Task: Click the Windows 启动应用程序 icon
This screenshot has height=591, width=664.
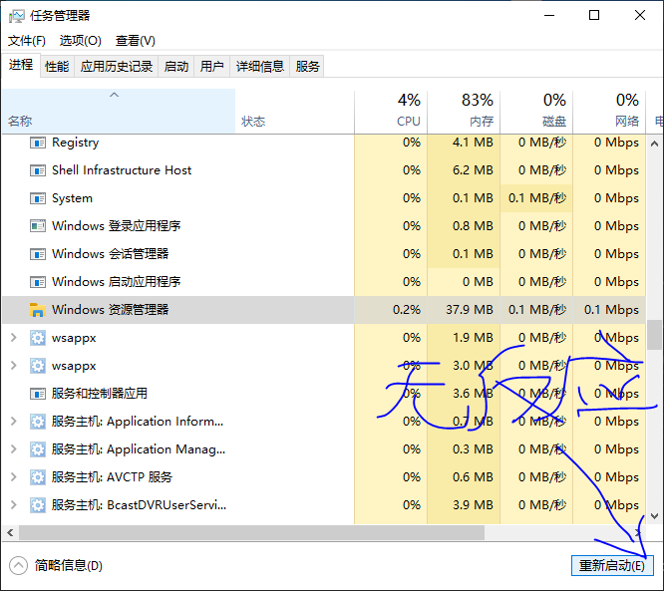Action: 38,282
